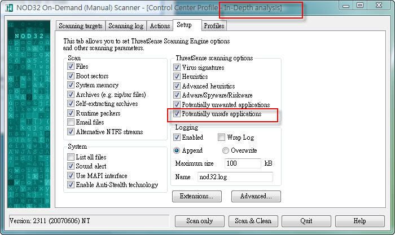Start a Scan only run
Image resolution: width=395 pixels, height=235 pixels.
point(200,221)
